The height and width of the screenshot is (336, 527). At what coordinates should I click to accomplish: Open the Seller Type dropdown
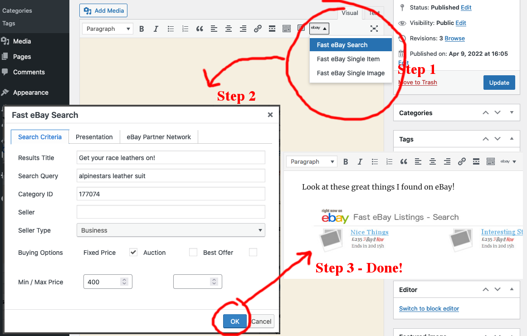pyautogui.click(x=171, y=230)
